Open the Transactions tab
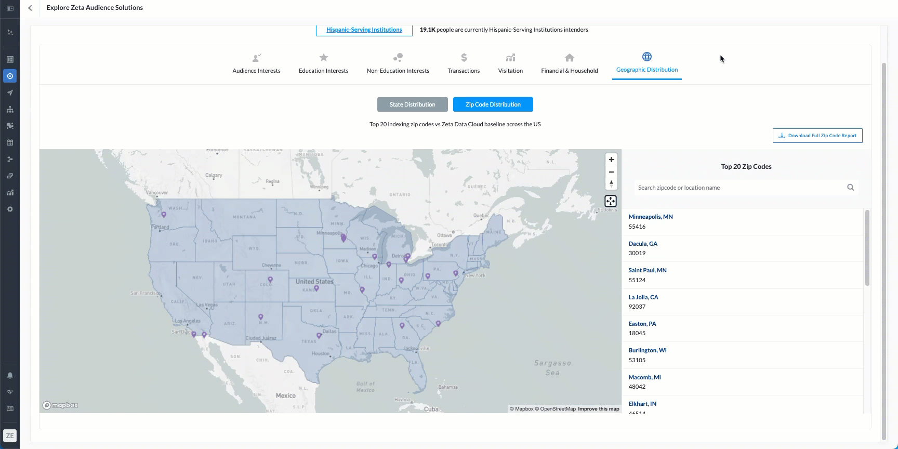 click(x=464, y=64)
